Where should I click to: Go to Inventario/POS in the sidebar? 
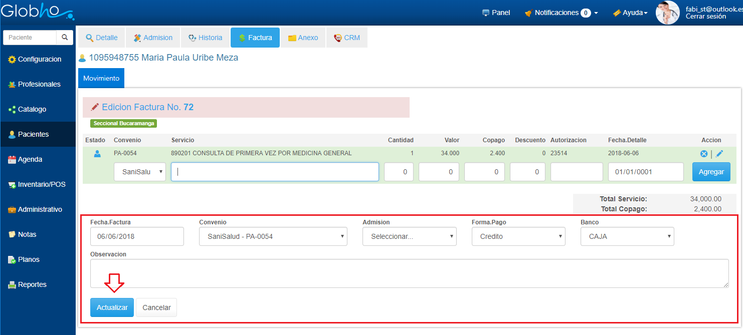(41, 184)
